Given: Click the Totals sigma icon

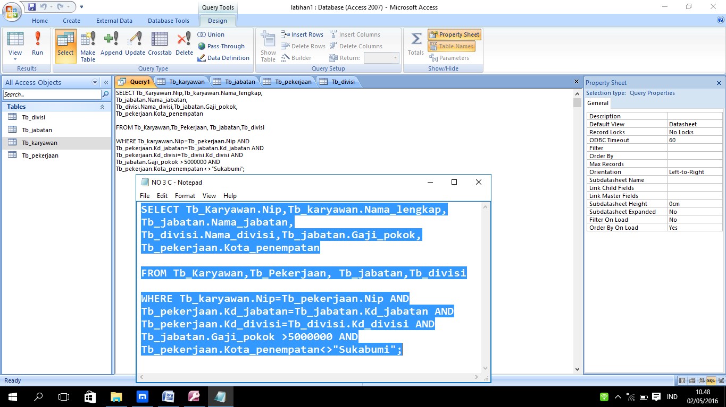Looking at the screenshot, I should (x=416, y=44).
